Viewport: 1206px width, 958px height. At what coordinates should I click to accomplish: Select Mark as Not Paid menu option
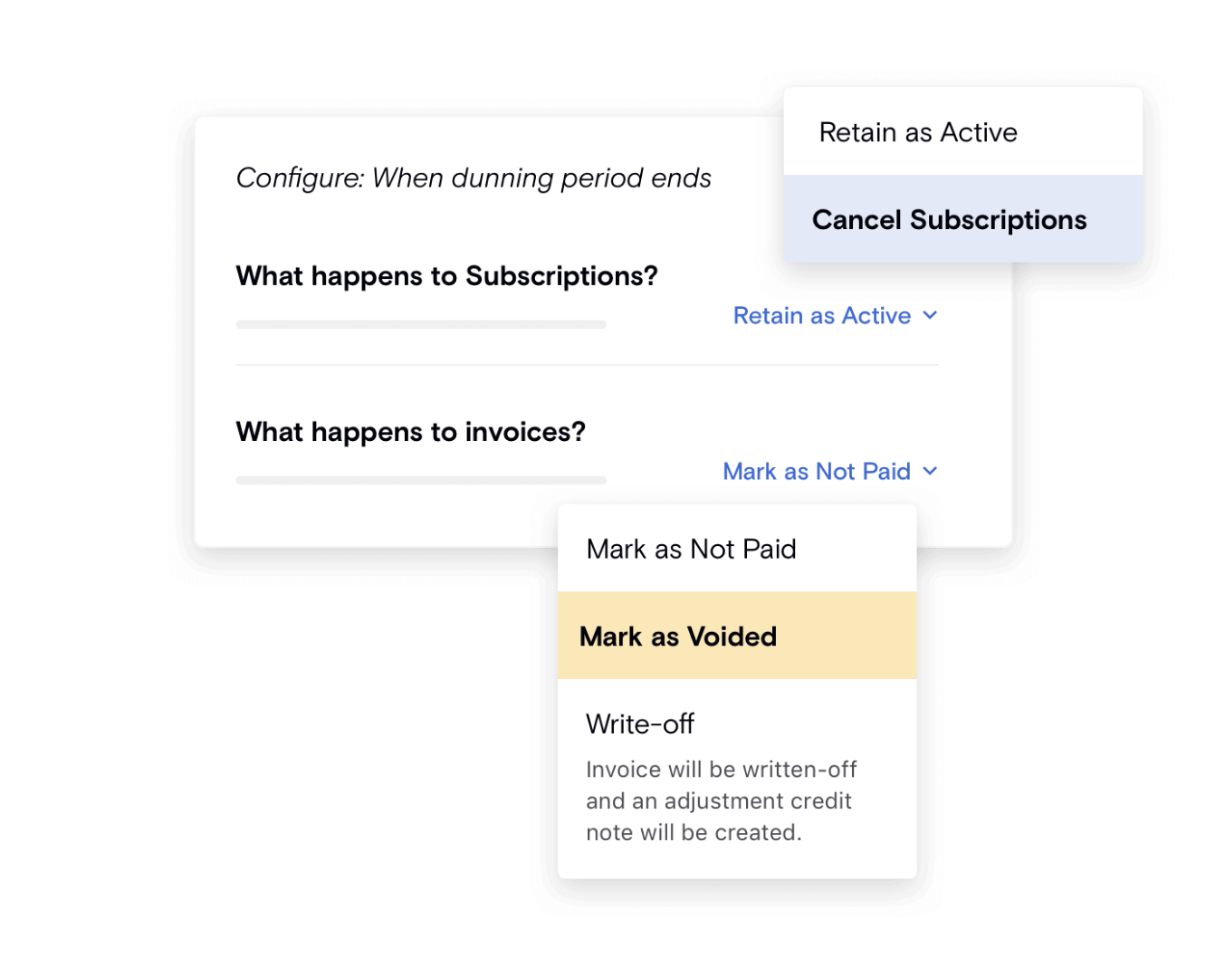(x=692, y=549)
